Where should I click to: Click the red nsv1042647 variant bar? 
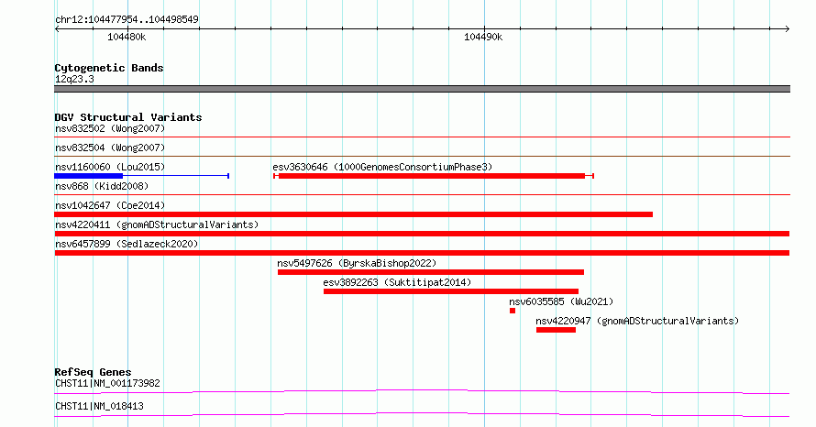pyautogui.click(x=353, y=214)
